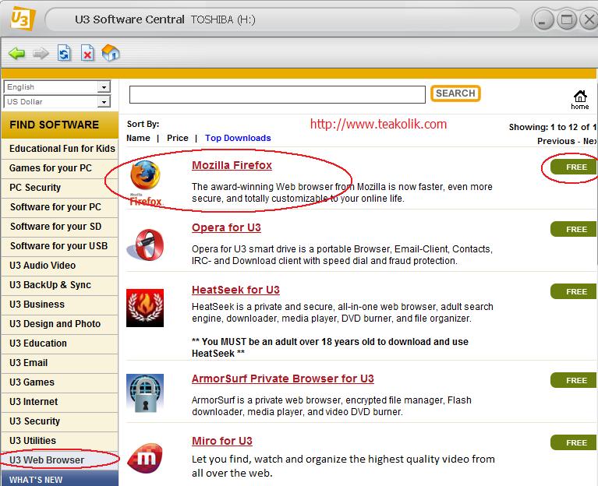Viewport: 598px width, 486px height.
Task: Click the U3 logo icon
Action: click(23, 18)
